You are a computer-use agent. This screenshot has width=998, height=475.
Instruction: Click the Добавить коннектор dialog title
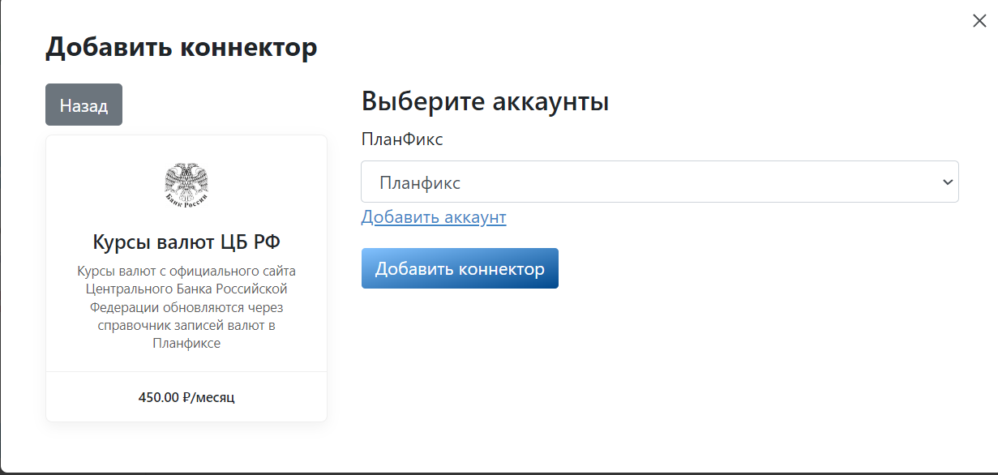click(181, 47)
